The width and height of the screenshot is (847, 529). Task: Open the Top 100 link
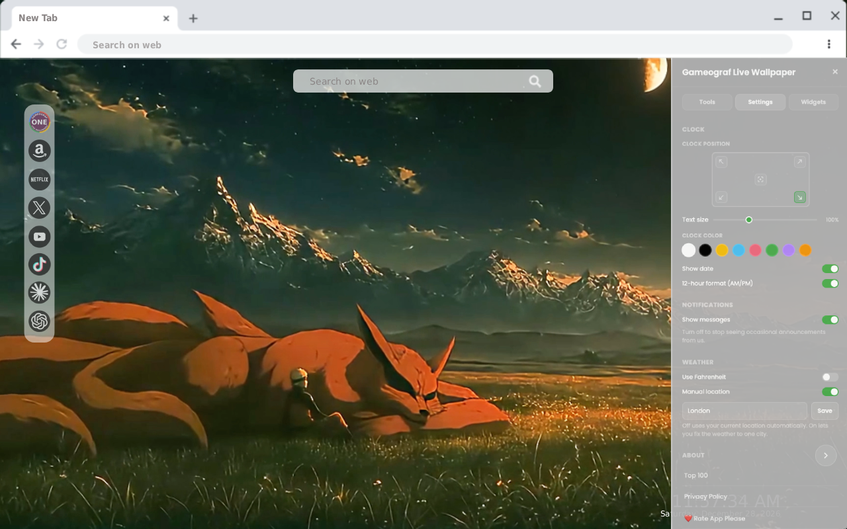pos(696,475)
